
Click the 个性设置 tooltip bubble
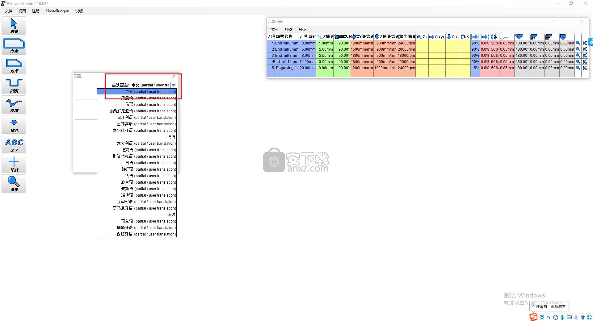coord(549,306)
